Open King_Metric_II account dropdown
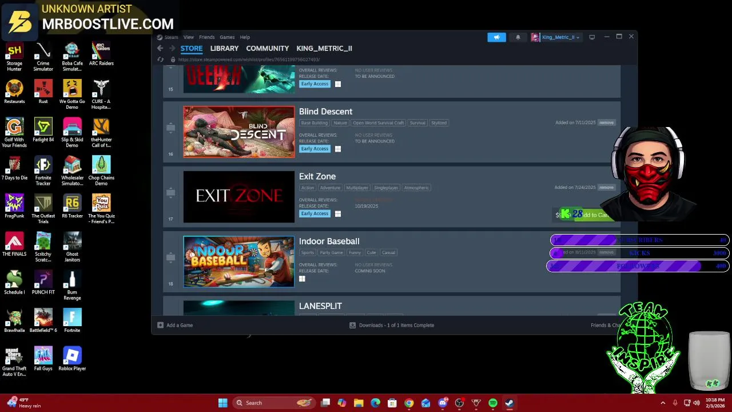The width and height of the screenshot is (732, 412). (556, 37)
